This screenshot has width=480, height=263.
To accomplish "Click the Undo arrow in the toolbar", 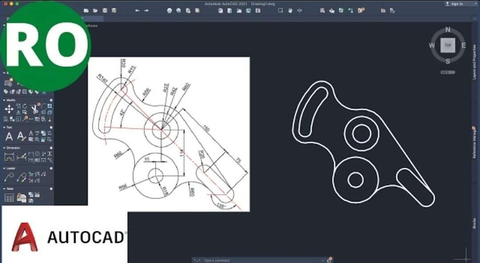I will coord(137,10).
